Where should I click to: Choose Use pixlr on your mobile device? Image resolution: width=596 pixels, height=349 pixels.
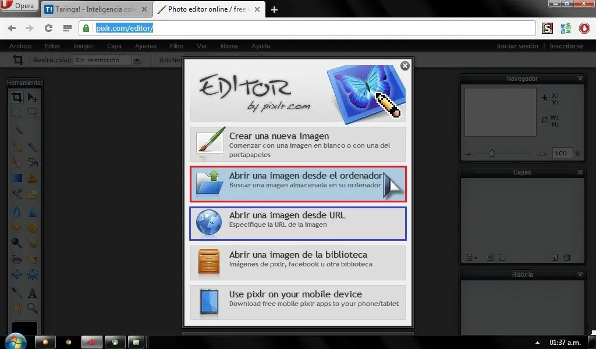(x=298, y=302)
